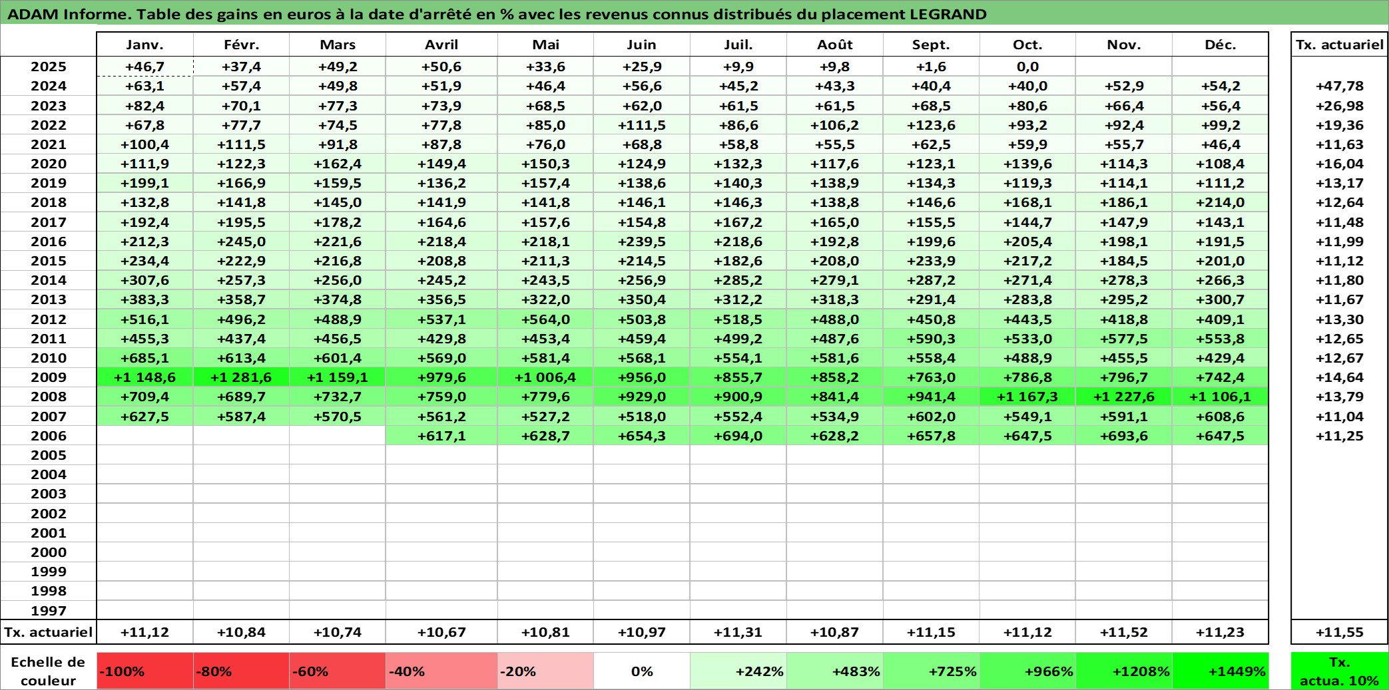Select the Avril column header

pyautogui.click(x=441, y=45)
